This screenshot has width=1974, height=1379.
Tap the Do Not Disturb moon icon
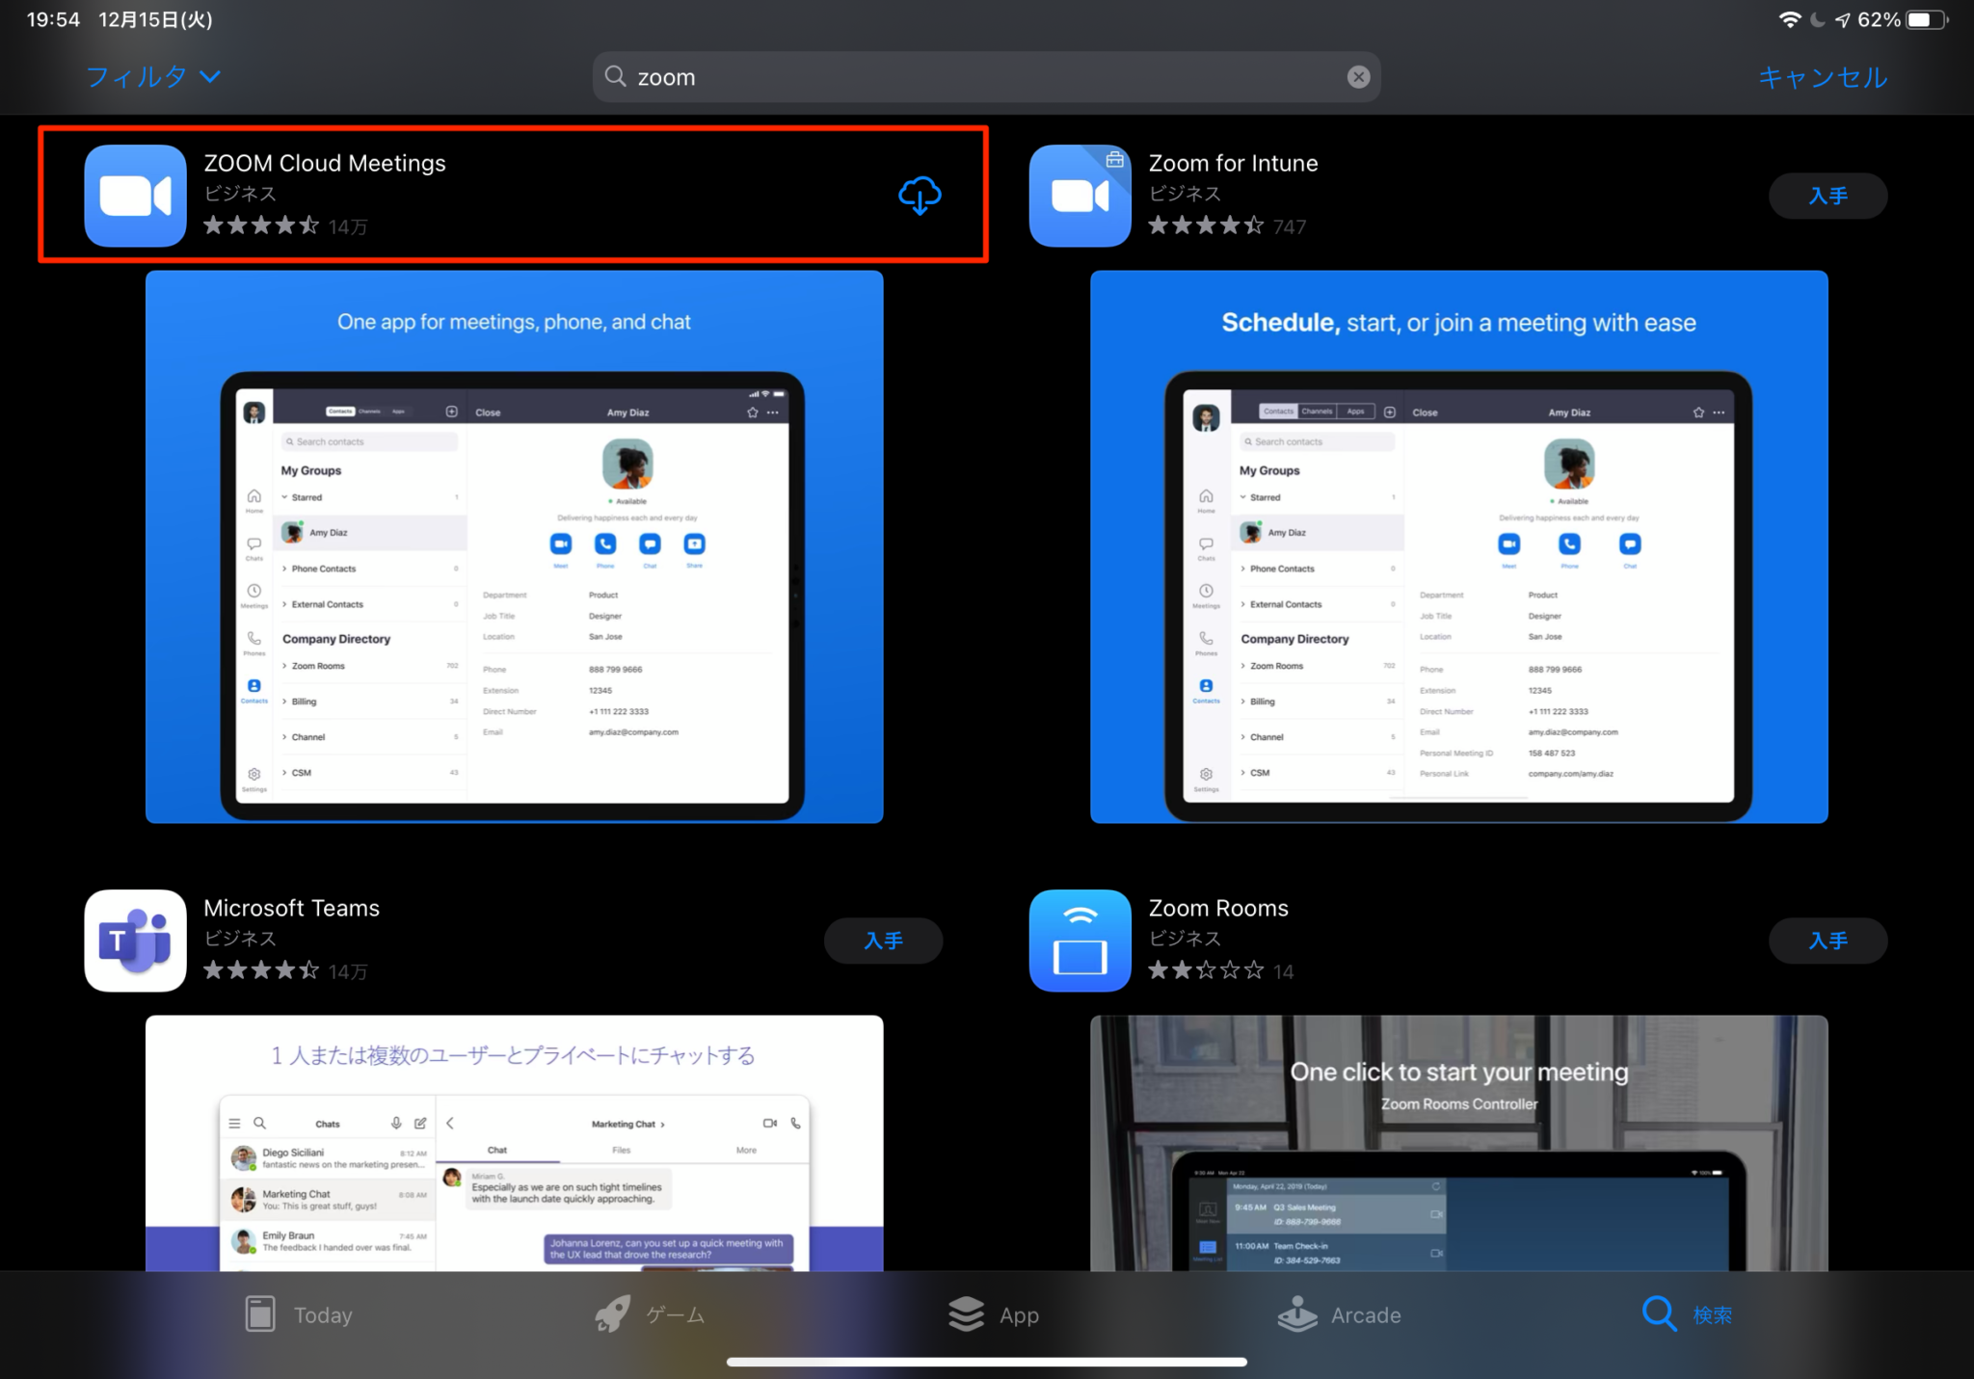tap(1818, 19)
